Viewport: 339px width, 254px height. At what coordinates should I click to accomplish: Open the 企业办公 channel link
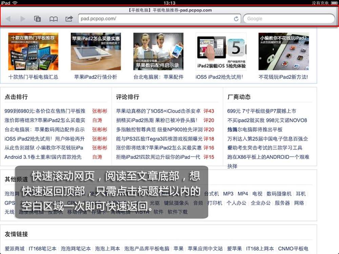[x=260, y=203]
